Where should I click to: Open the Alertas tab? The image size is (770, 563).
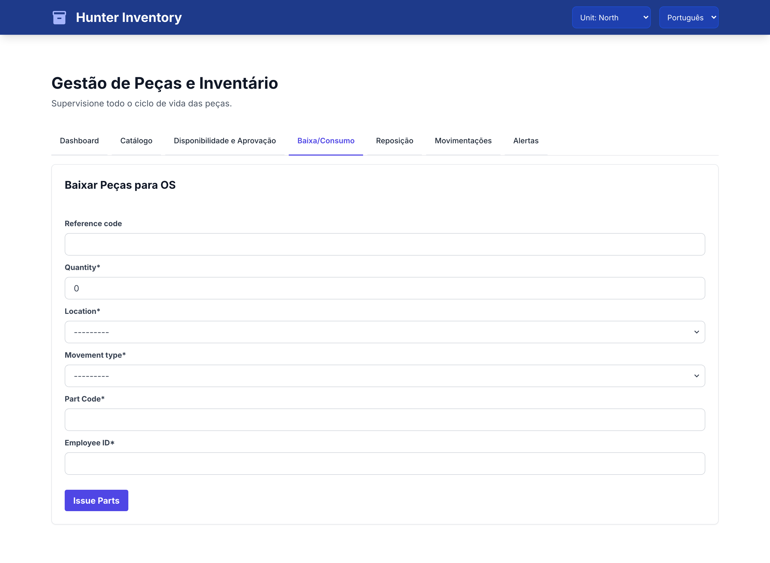[526, 141]
